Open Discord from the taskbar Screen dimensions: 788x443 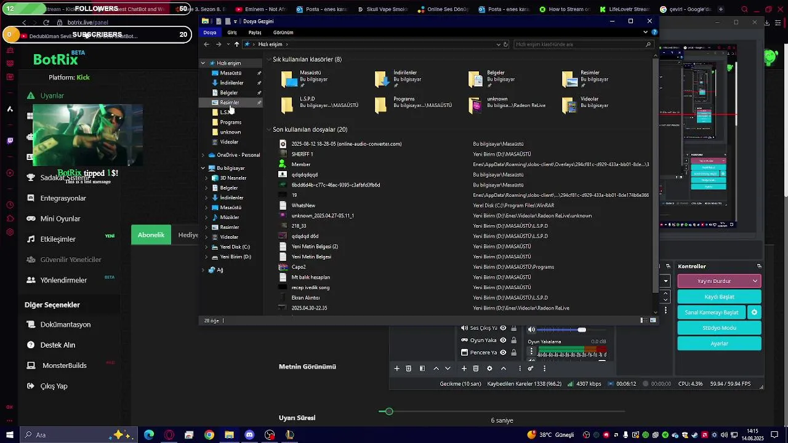tap(249, 435)
